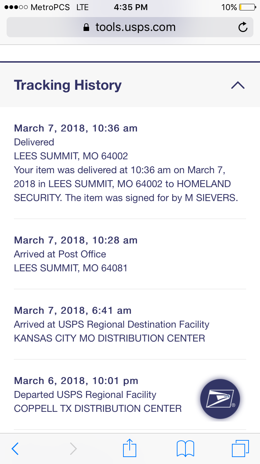Tap the Coppell TX Distribution Center entry

click(x=97, y=408)
